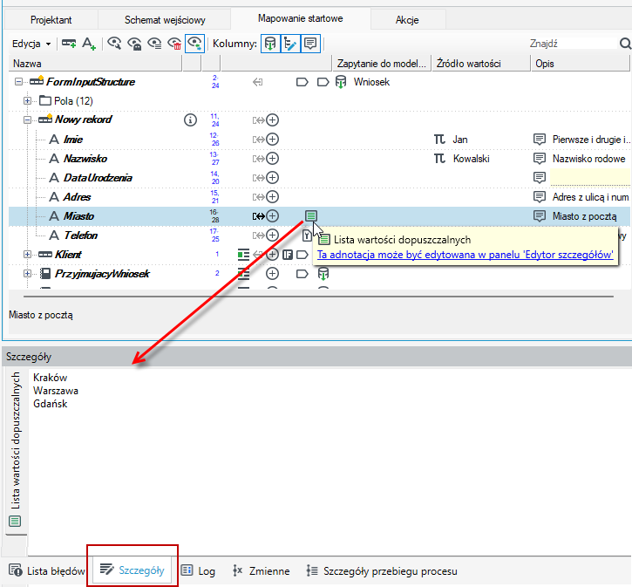The width and height of the screenshot is (632, 587).
Task: Click Warszawa in the allowed values list
Action: tap(56, 391)
